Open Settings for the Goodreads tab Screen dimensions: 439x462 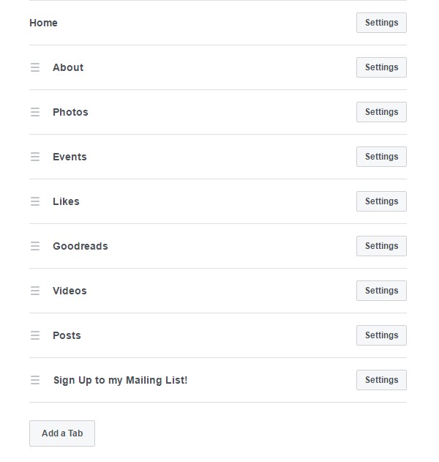pyautogui.click(x=381, y=246)
